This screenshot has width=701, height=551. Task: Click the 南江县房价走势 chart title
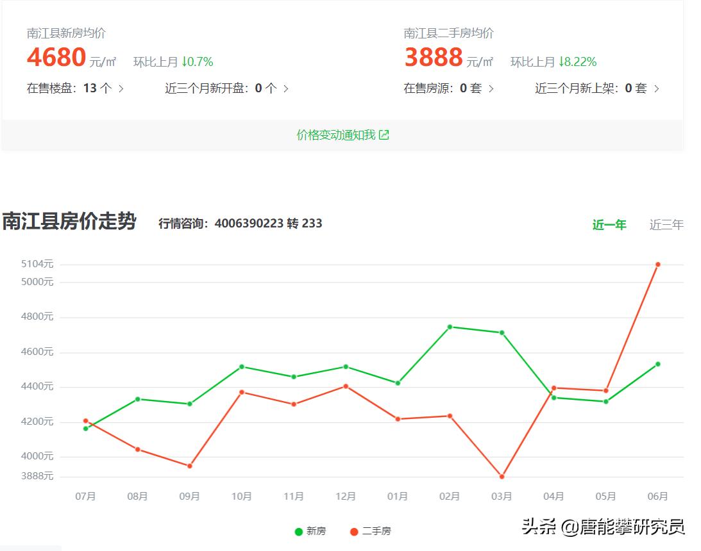pos(69,221)
